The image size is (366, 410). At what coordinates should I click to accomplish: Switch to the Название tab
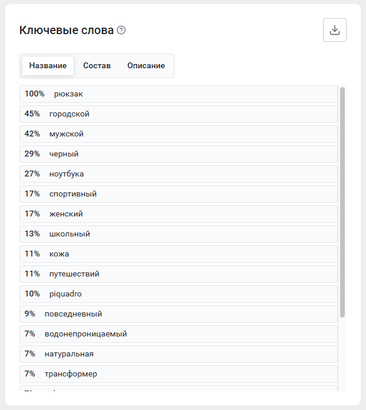point(48,66)
